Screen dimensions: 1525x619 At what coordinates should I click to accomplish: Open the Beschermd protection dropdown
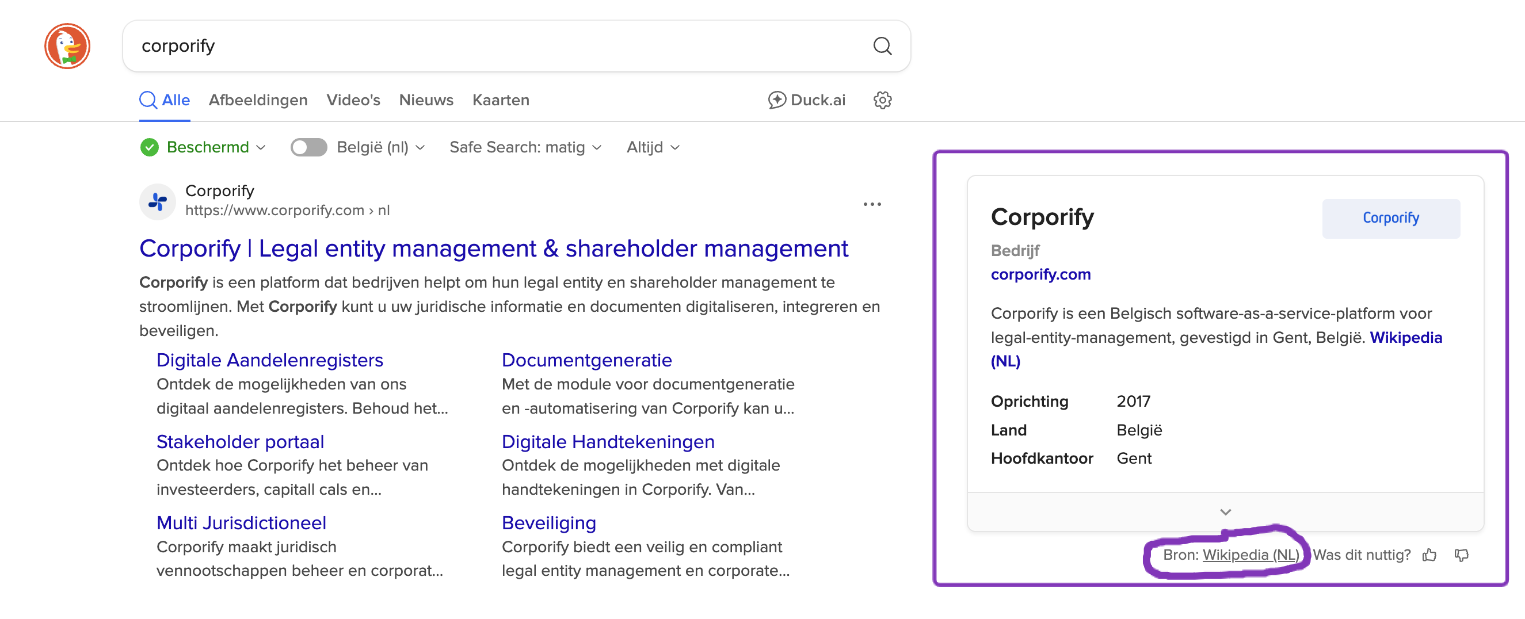(217, 147)
